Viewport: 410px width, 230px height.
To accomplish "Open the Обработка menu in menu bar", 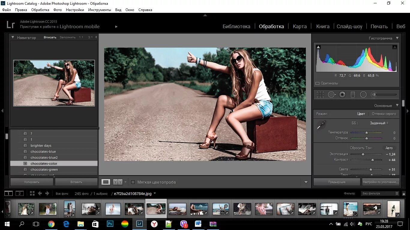I will [x=40, y=10].
